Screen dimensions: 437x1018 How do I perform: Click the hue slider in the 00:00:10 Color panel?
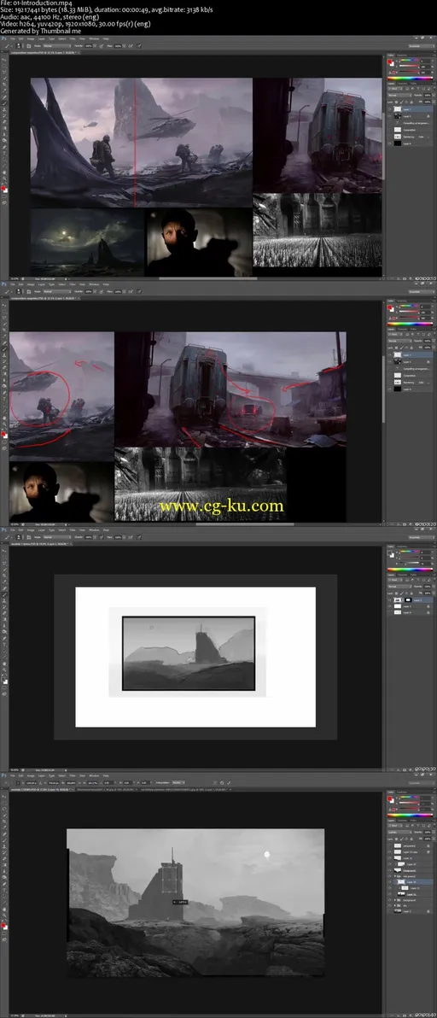[409, 60]
